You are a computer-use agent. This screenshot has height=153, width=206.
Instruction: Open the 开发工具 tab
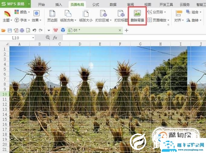point(166,5)
